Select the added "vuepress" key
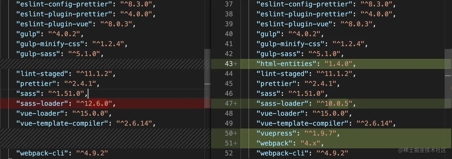Viewport: 452px width, 159px height. coord(277,133)
